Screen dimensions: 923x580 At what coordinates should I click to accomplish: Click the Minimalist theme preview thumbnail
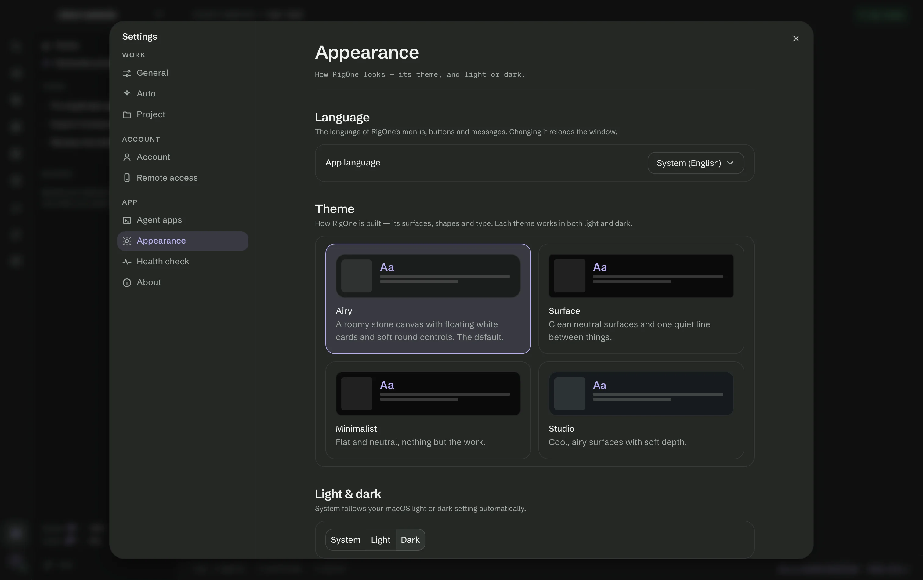[428, 394]
